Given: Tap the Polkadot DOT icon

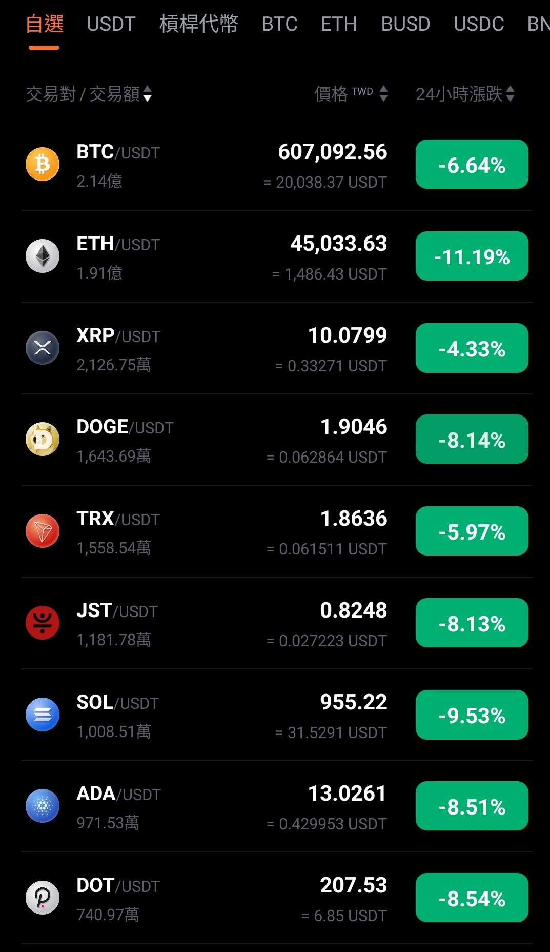Looking at the screenshot, I should pyautogui.click(x=43, y=898).
